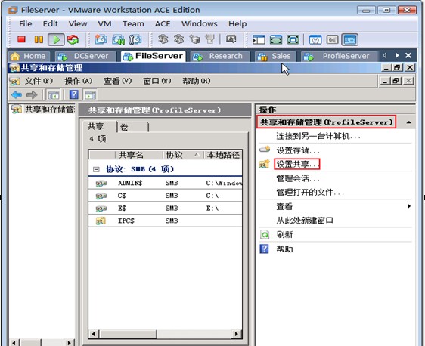Screen dimensions: 425x346
Task: Click 连接到另一台计算机 action
Action: [318, 136]
